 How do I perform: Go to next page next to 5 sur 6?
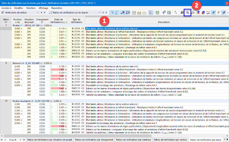[x=20, y=140]
